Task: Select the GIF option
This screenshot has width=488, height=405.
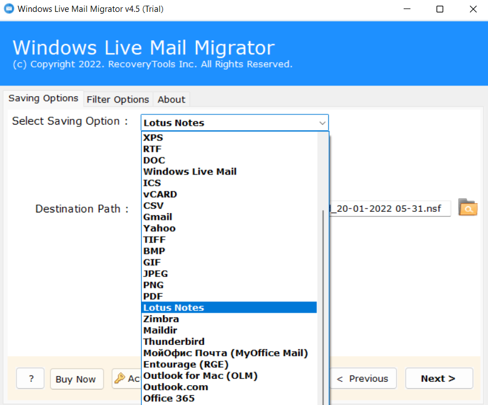Action: pyautogui.click(x=229, y=262)
